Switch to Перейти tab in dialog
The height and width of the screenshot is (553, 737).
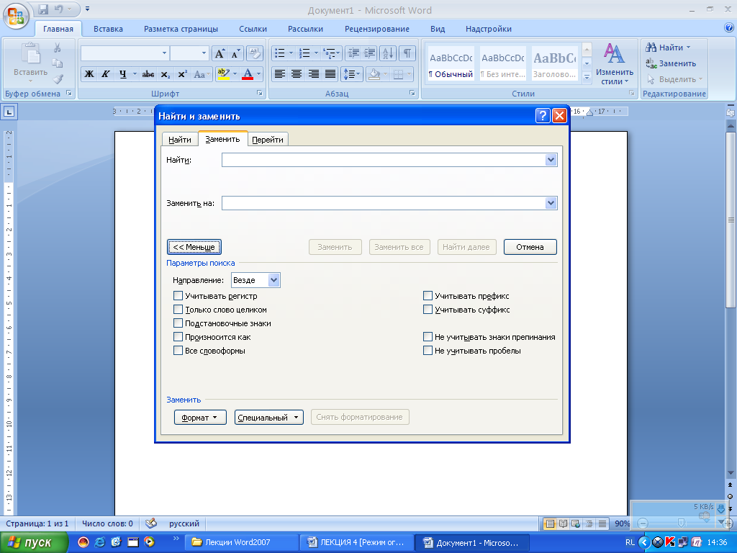(268, 140)
